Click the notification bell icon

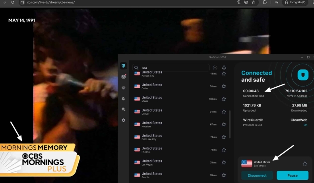(x=224, y=68)
